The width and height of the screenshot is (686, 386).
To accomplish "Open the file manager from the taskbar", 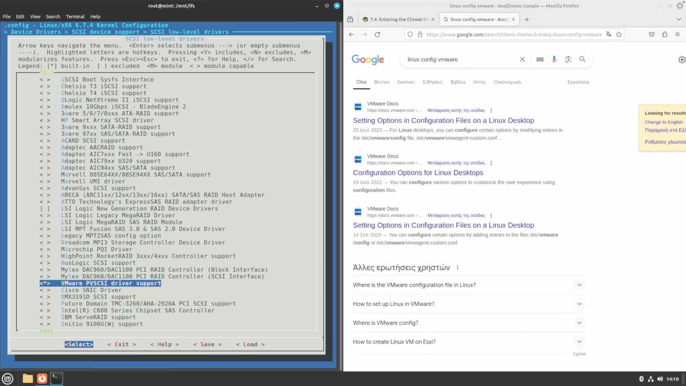I will click(x=27, y=379).
